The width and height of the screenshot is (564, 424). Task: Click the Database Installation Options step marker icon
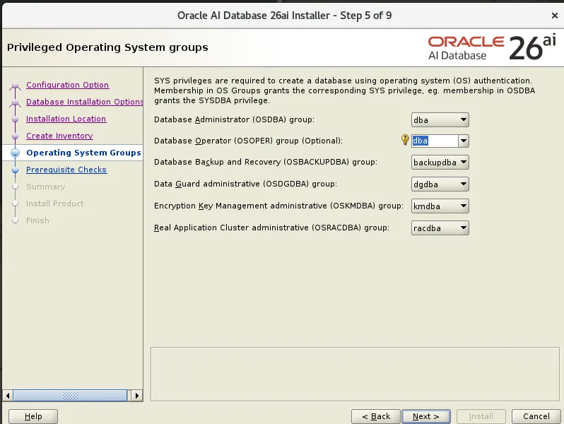pyautogui.click(x=15, y=102)
